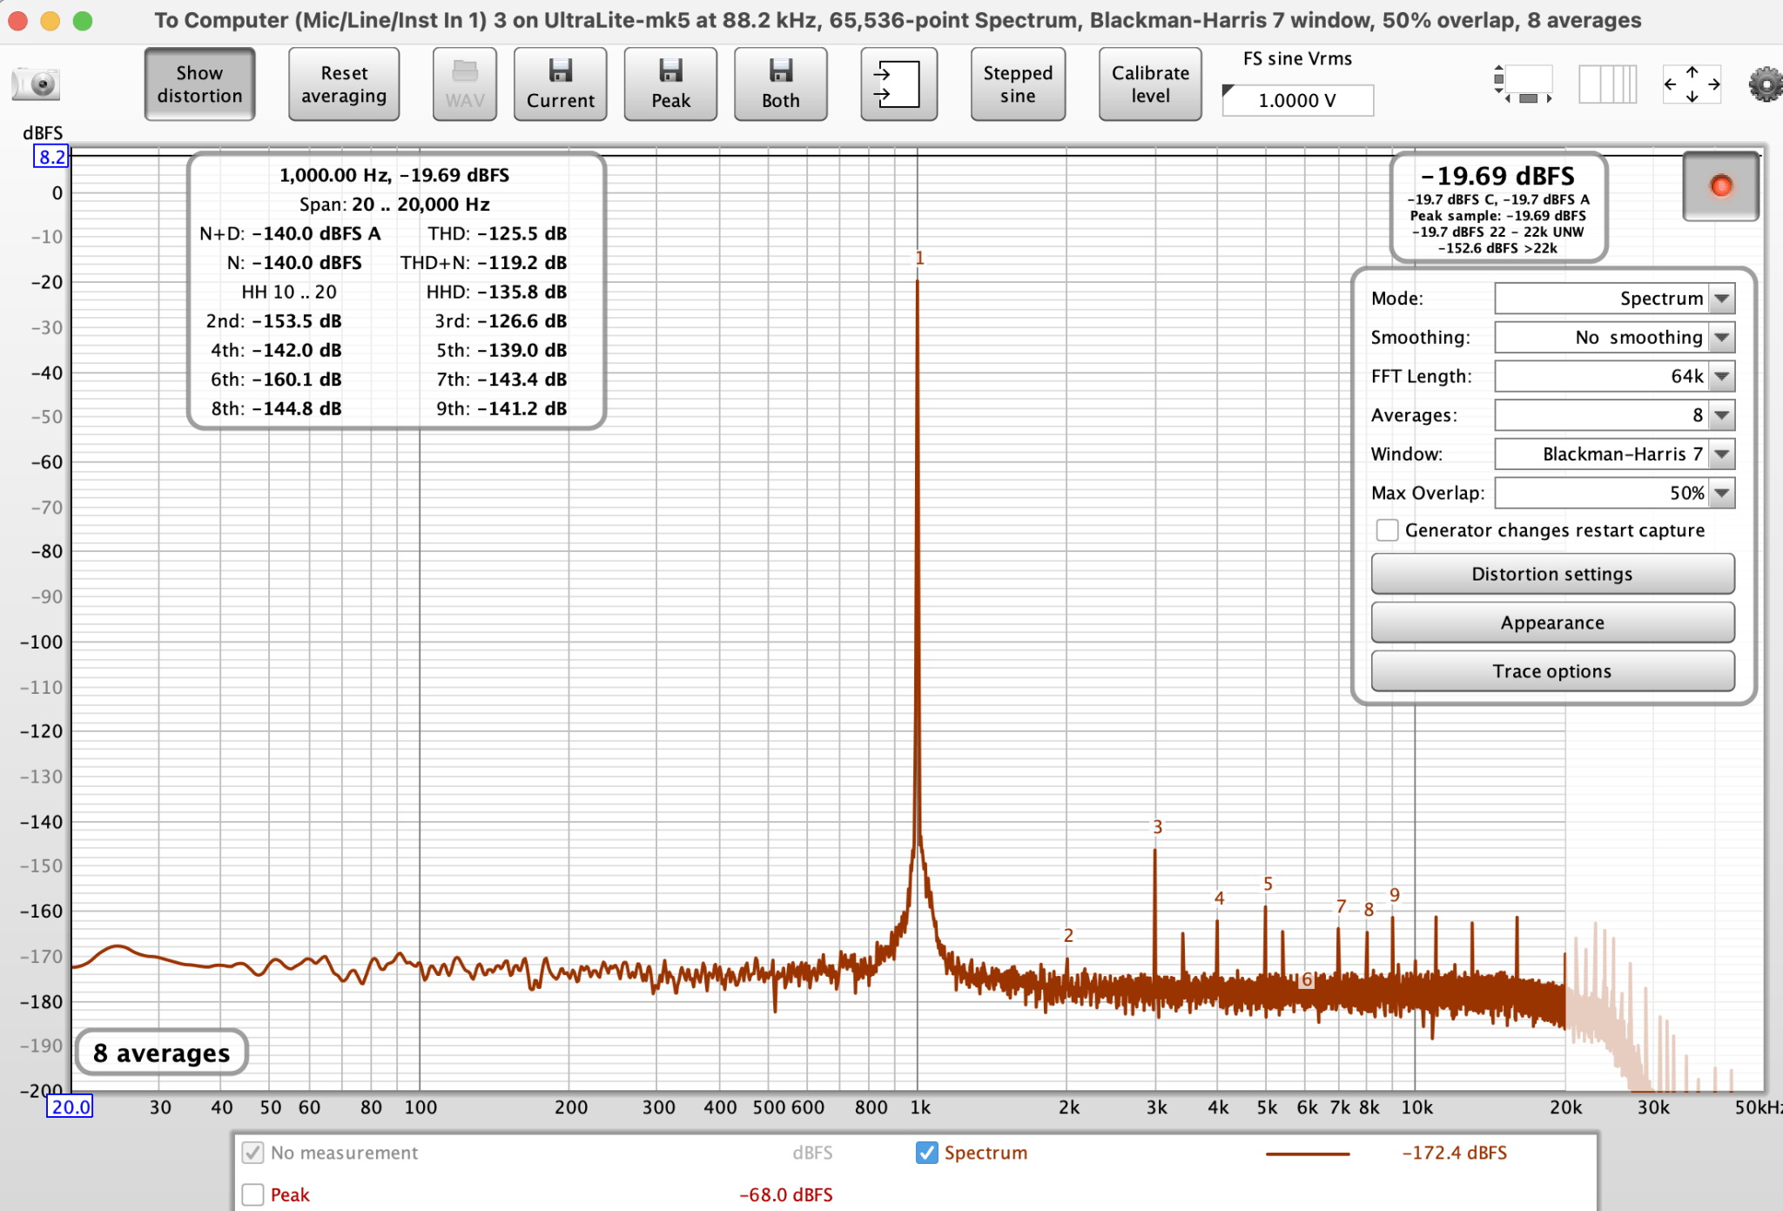The image size is (1783, 1211).
Task: Click the THD: -125.5 dB reading
Action: tap(497, 233)
